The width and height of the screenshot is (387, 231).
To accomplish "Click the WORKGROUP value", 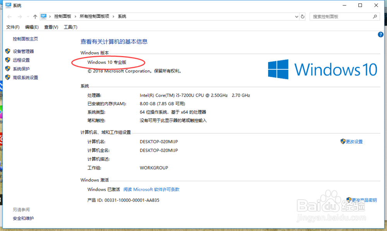I will (x=154, y=168).
